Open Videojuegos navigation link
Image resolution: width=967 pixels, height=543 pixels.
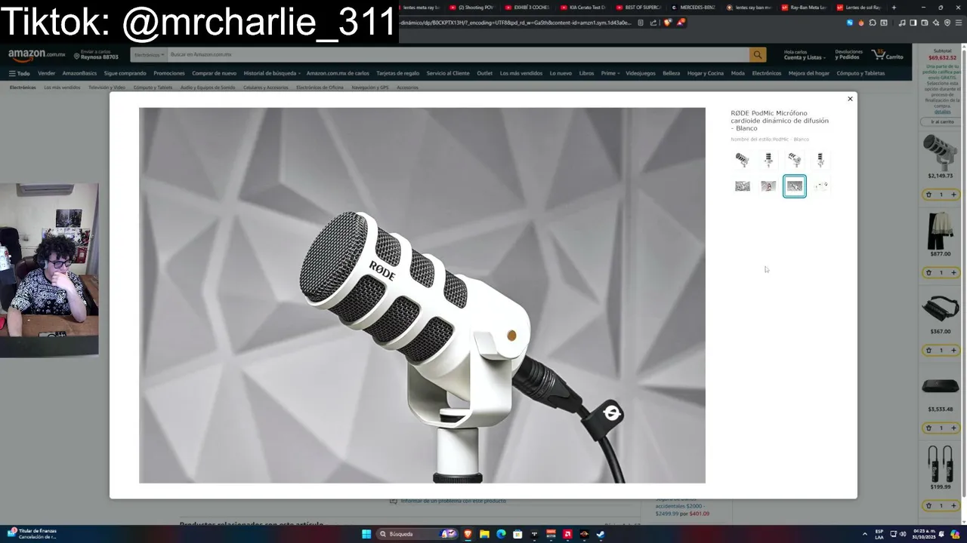[641, 73]
